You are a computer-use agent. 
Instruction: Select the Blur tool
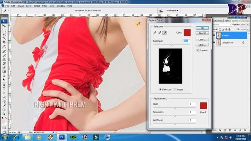coord(4,76)
